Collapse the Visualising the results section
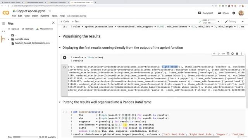 [x=60, y=36]
